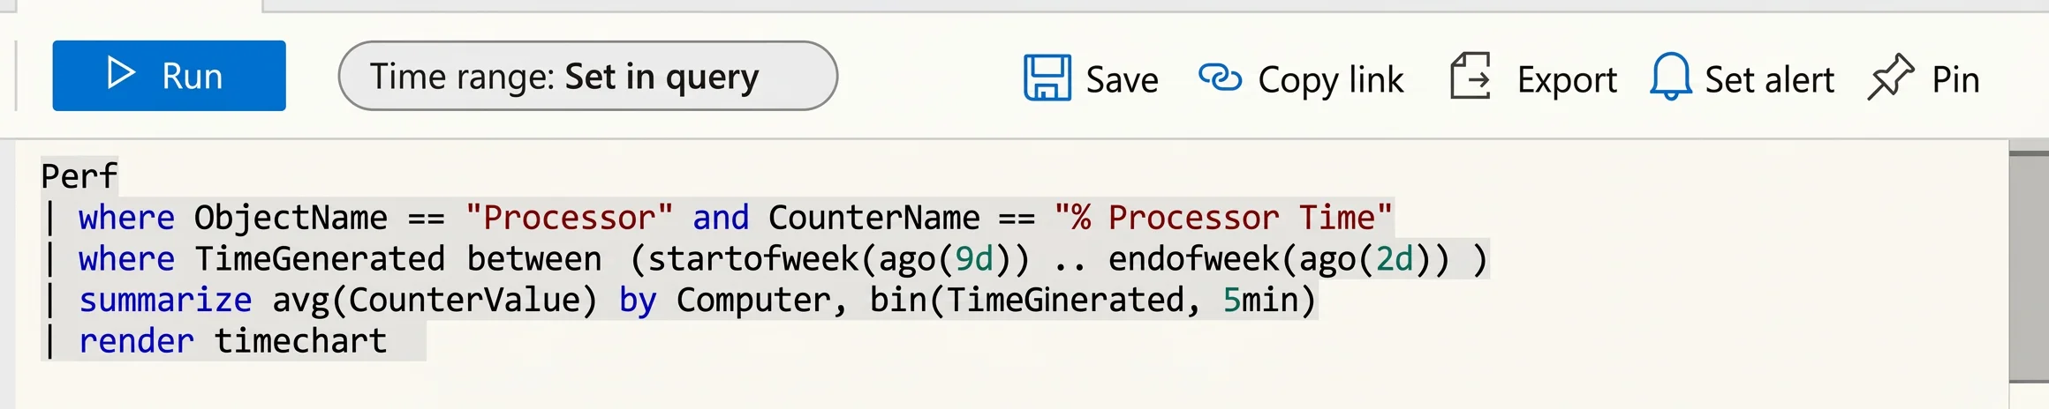This screenshot has width=2049, height=409.
Task: Click the Copy link label
Action: coord(1330,81)
